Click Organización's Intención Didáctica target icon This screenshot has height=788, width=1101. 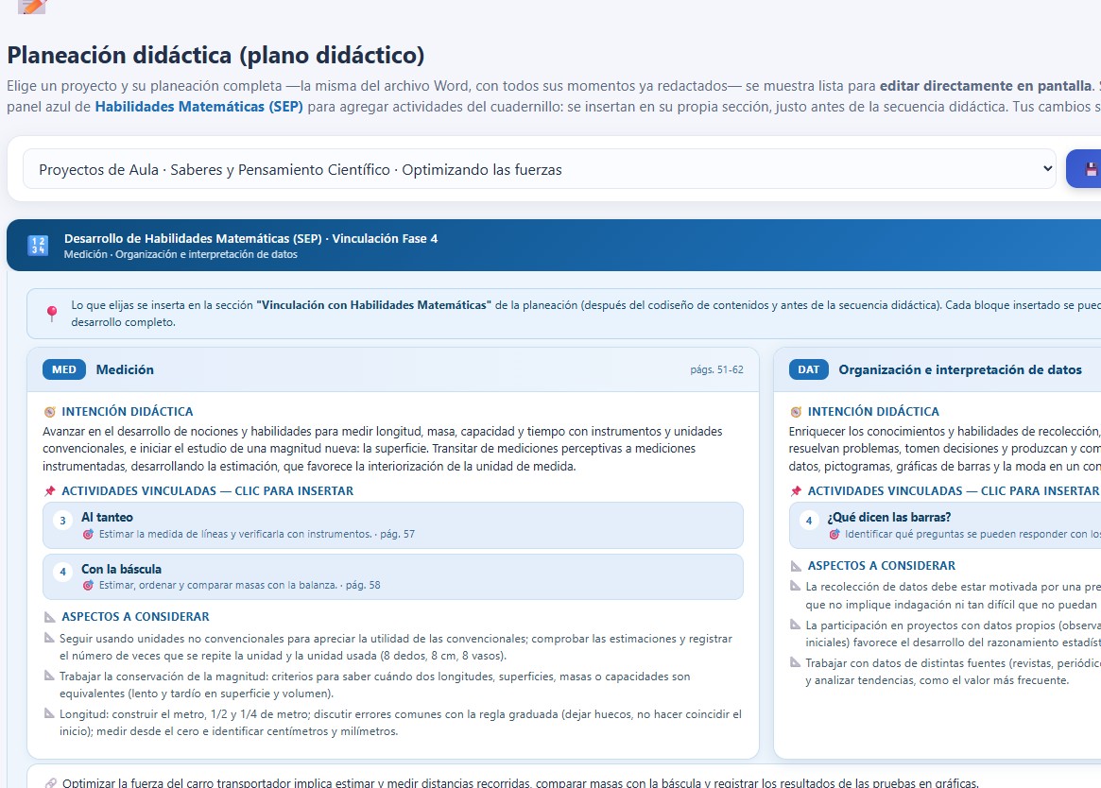[796, 412]
